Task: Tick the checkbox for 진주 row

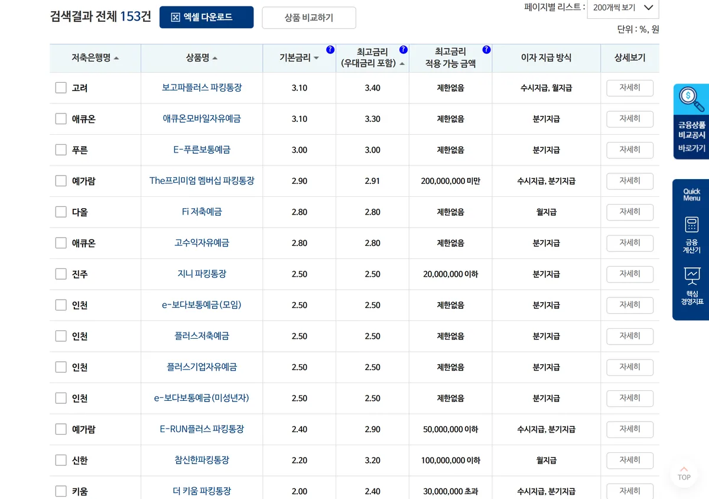Action: pyautogui.click(x=61, y=274)
